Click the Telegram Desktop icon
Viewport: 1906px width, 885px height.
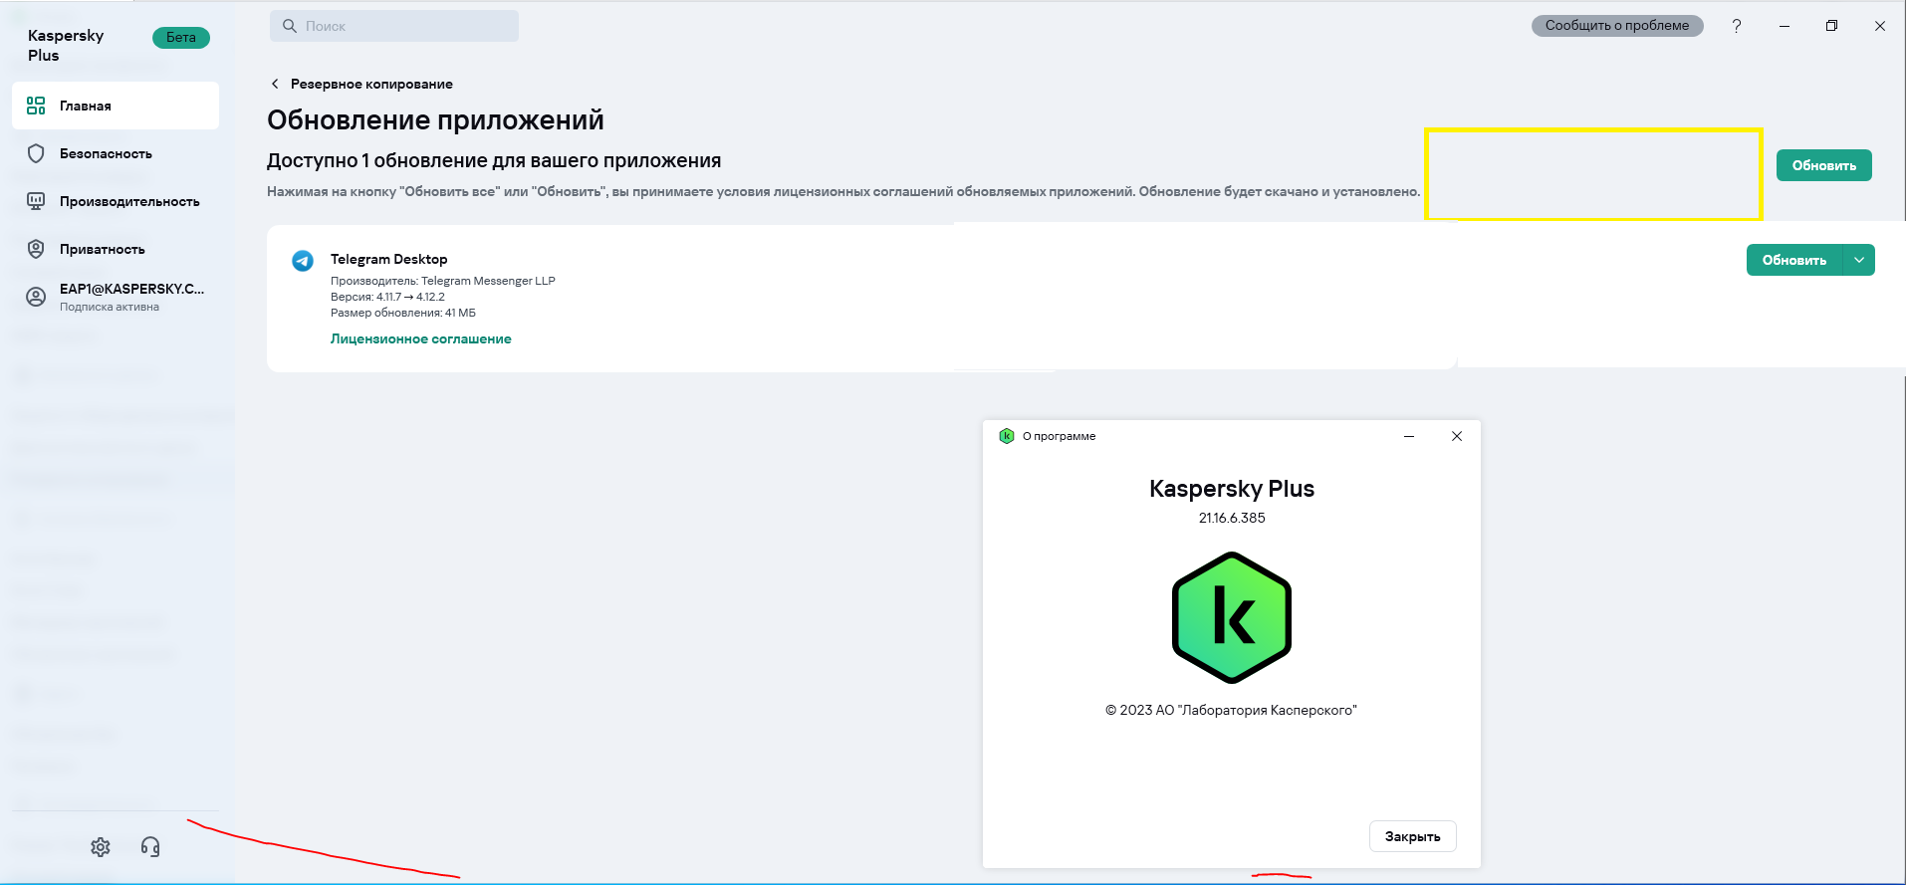303,261
